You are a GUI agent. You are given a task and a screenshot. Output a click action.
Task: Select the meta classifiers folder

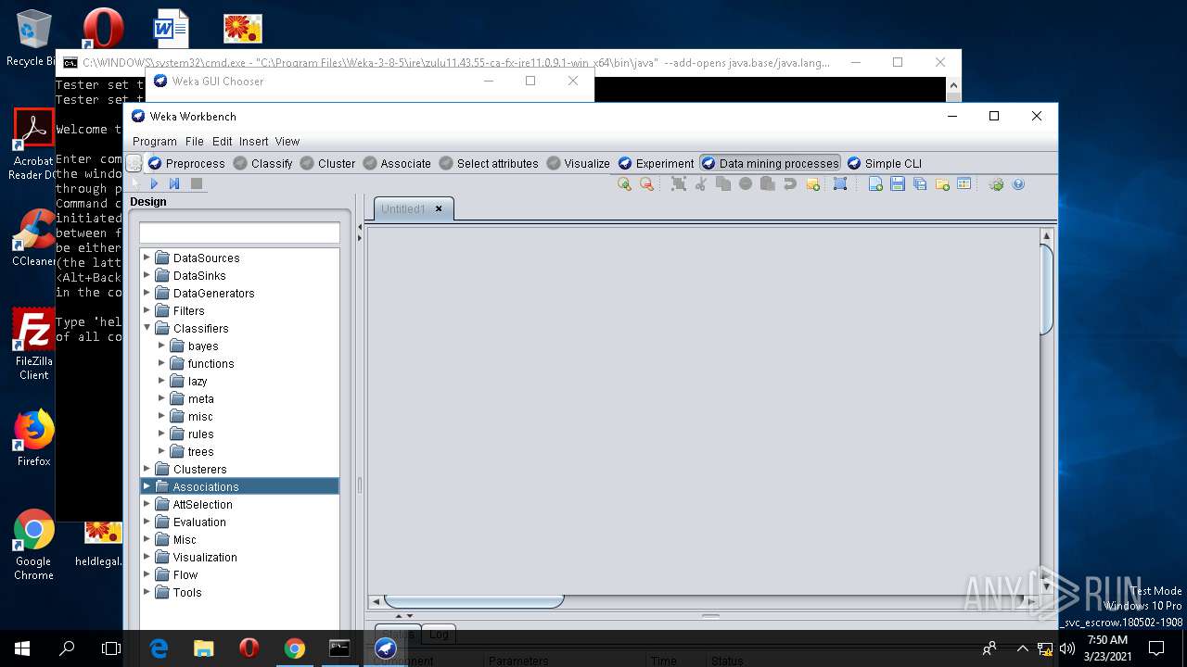192,398
